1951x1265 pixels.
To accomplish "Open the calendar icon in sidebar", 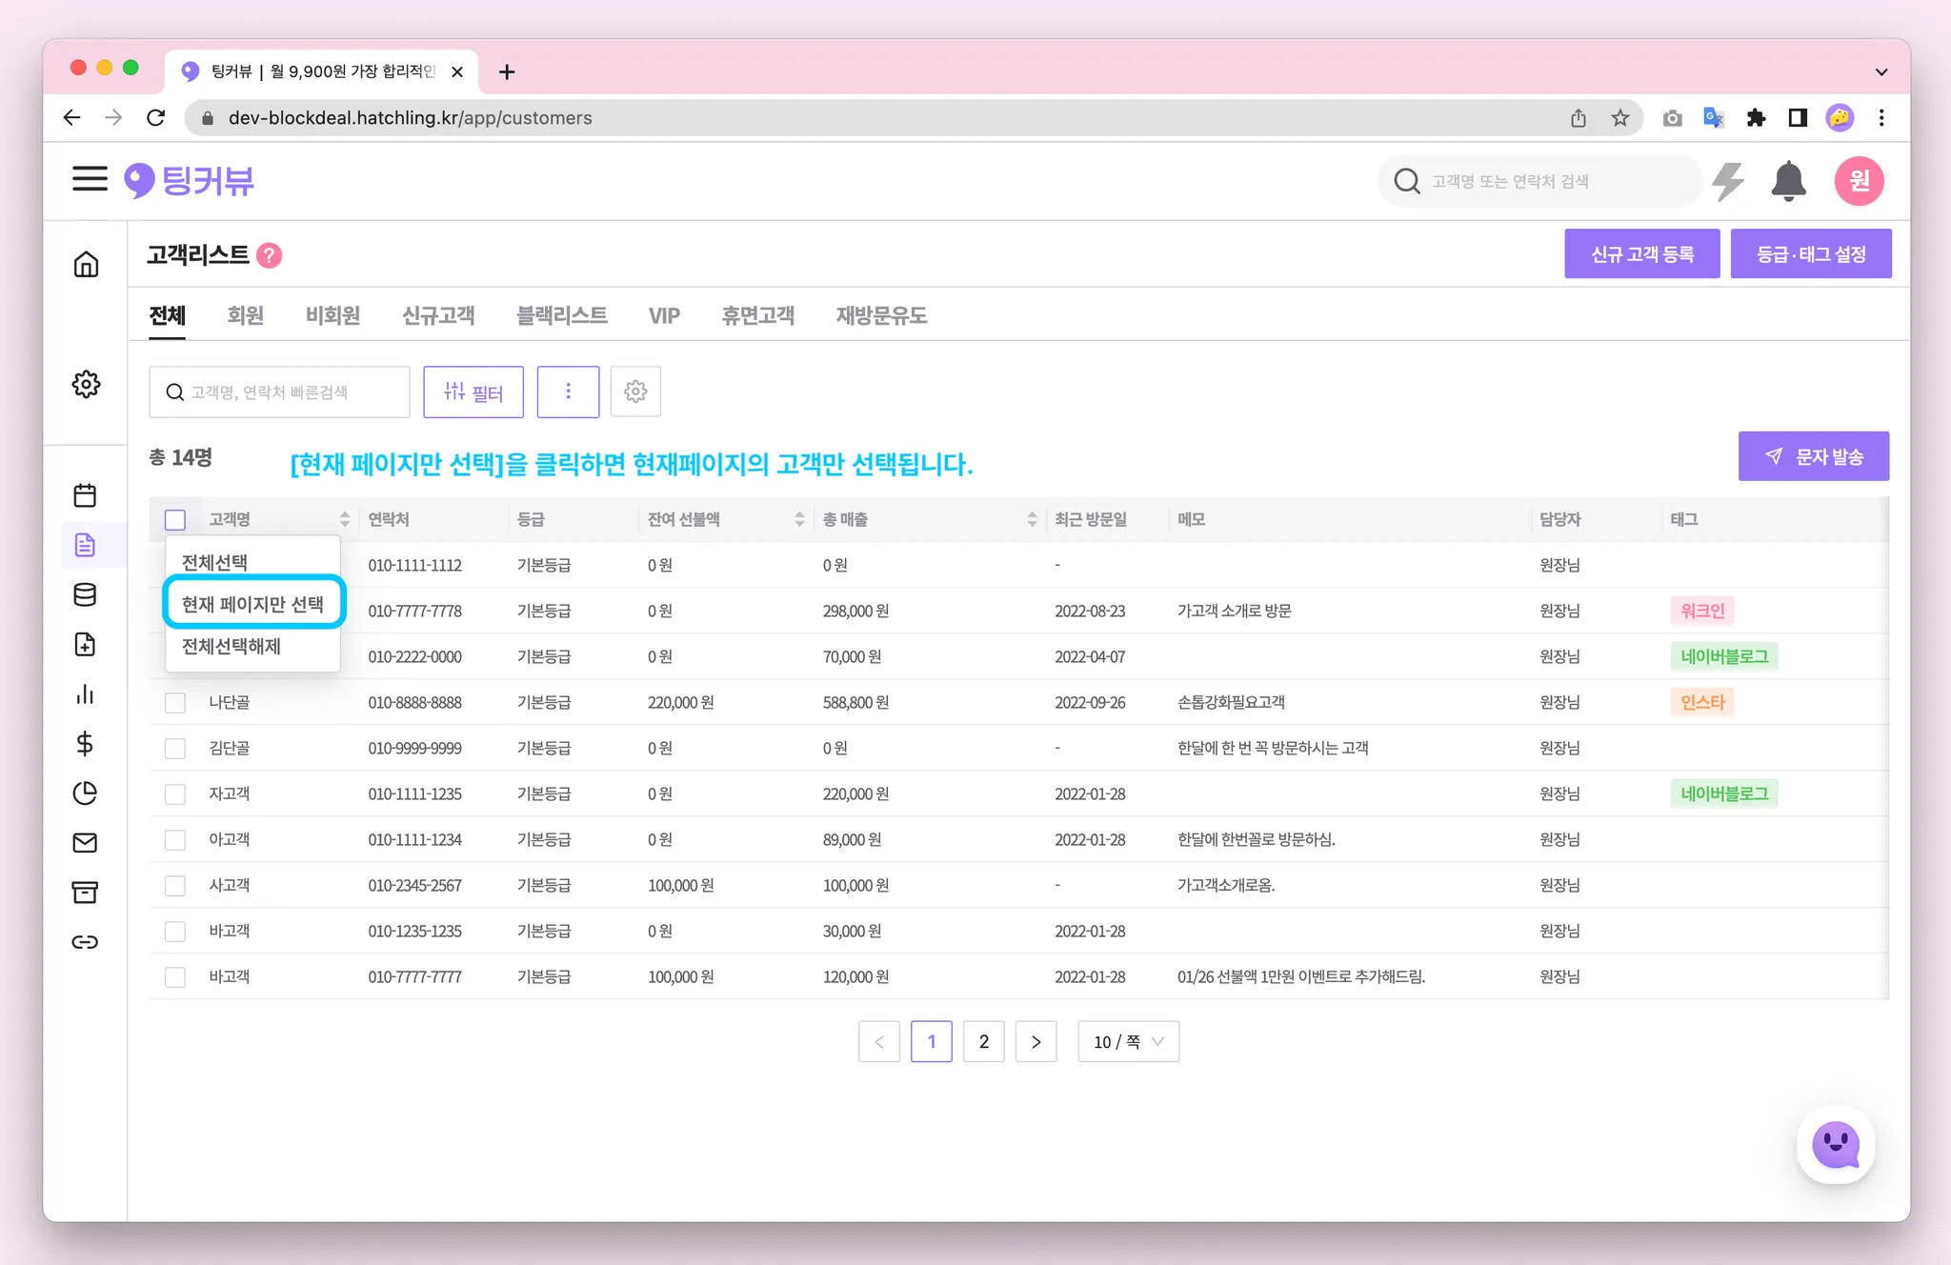I will [x=85, y=495].
